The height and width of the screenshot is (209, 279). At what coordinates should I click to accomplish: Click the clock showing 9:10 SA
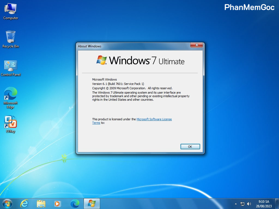click(x=263, y=204)
